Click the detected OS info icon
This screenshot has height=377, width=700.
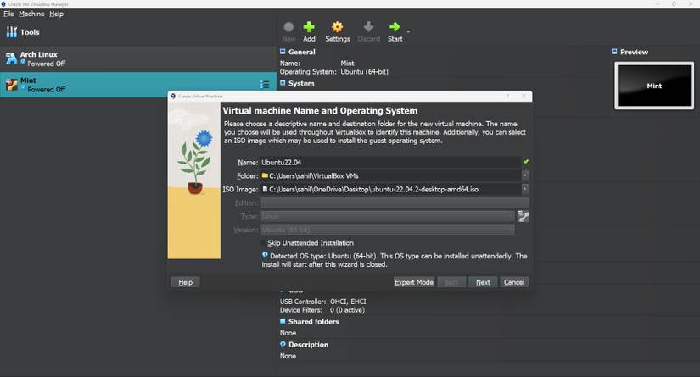tap(265, 255)
